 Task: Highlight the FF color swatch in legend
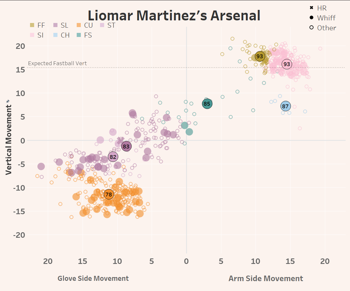point(32,25)
